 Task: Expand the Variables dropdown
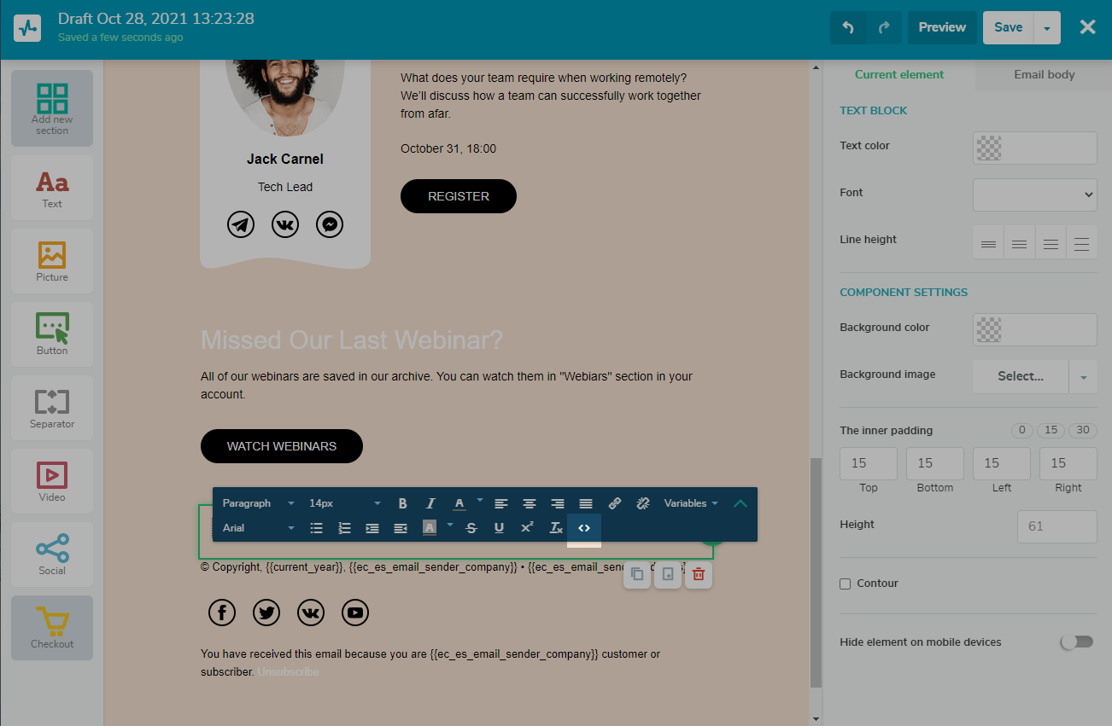point(691,503)
